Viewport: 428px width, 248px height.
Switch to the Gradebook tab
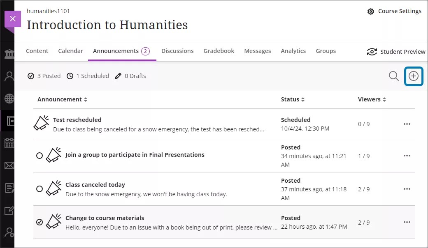coord(219,51)
